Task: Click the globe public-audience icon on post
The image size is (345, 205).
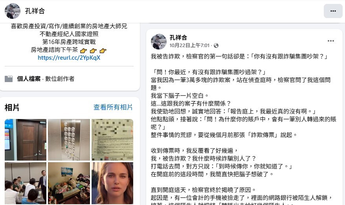Action: click(x=216, y=46)
